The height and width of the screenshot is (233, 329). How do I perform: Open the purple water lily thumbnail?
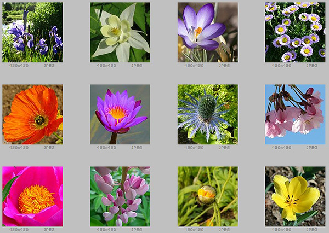pos(120,114)
